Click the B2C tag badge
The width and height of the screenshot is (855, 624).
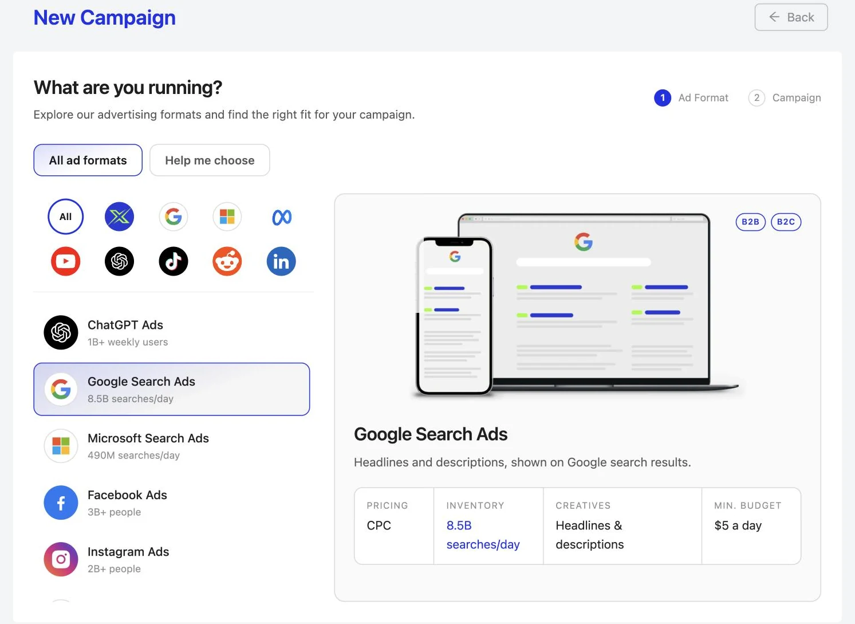pyautogui.click(x=786, y=222)
